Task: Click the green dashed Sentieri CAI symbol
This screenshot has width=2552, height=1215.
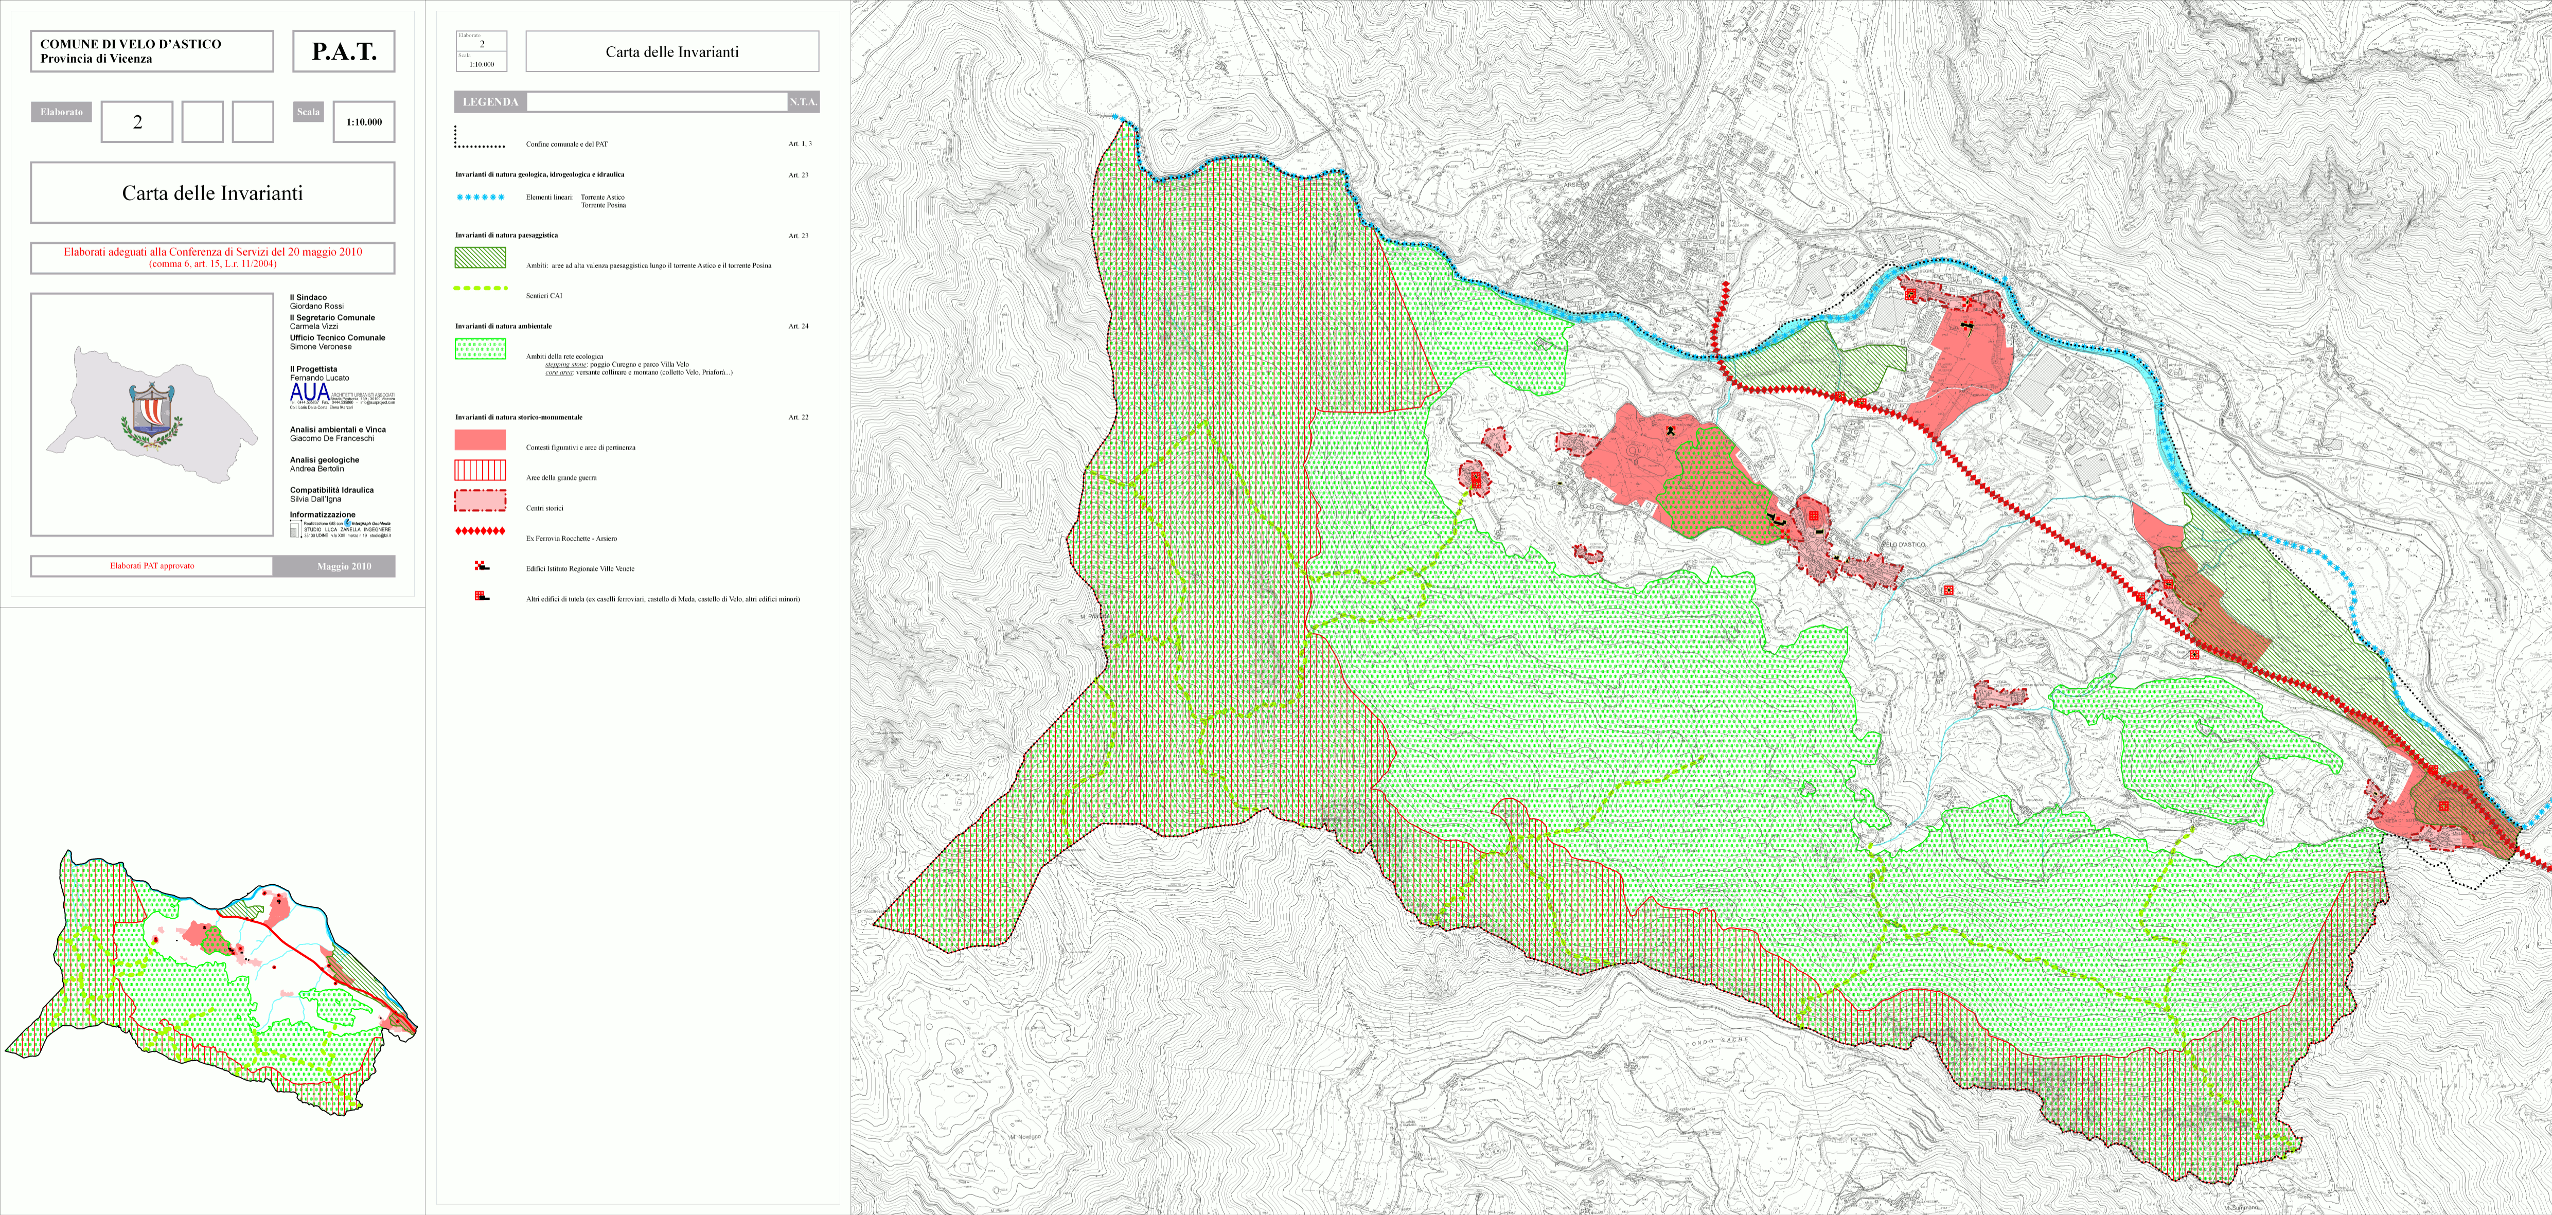Action: pyautogui.click(x=481, y=289)
